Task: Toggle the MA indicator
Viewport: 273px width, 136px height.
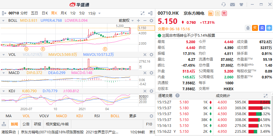Action: coord(9,116)
